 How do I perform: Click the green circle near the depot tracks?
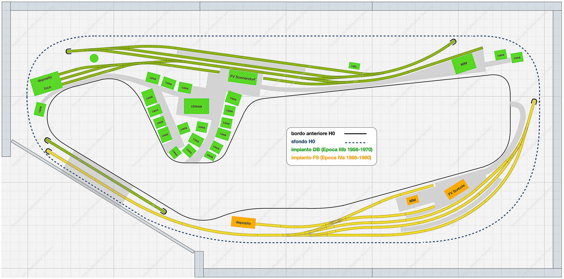[x=94, y=58]
